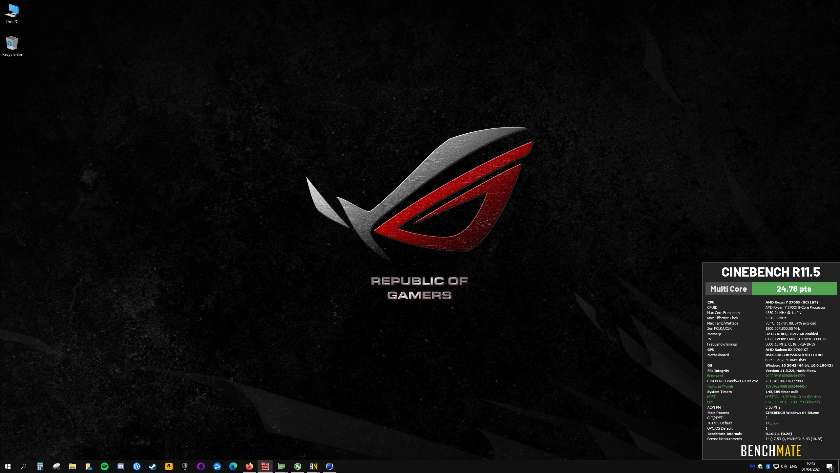Open File Explorer from taskbar

pyautogui.click(x=72, y=466)
